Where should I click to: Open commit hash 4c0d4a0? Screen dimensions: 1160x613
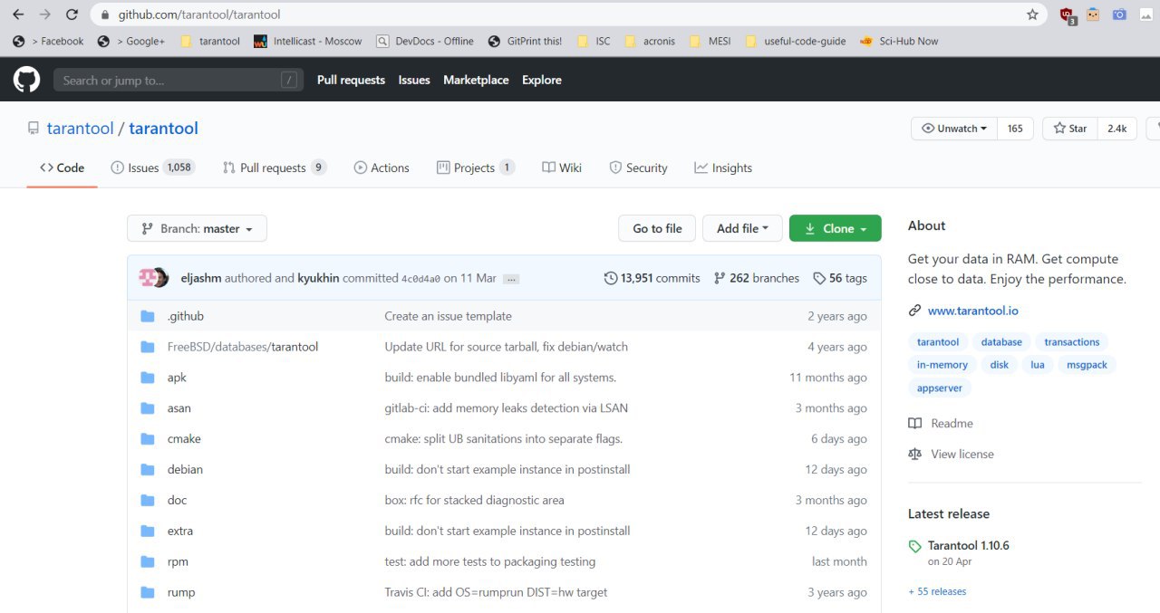(x=421, y=279)
